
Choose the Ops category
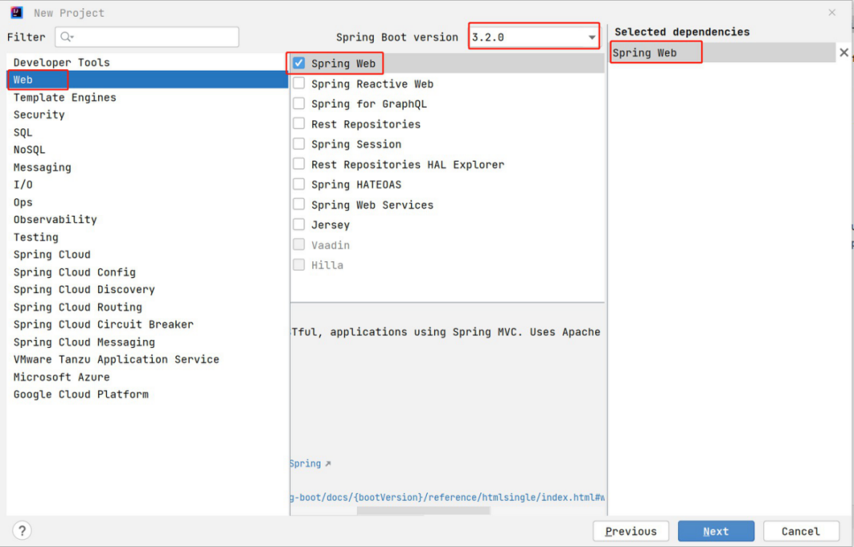(x=147, y=202)
